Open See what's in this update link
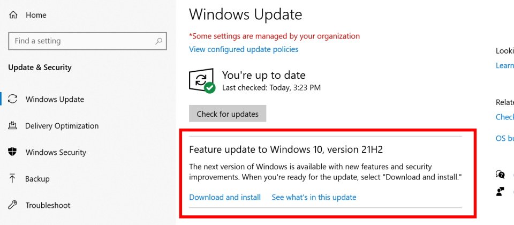Image resolution: width=514 pixels, height=225 pixels. point(314,197)
